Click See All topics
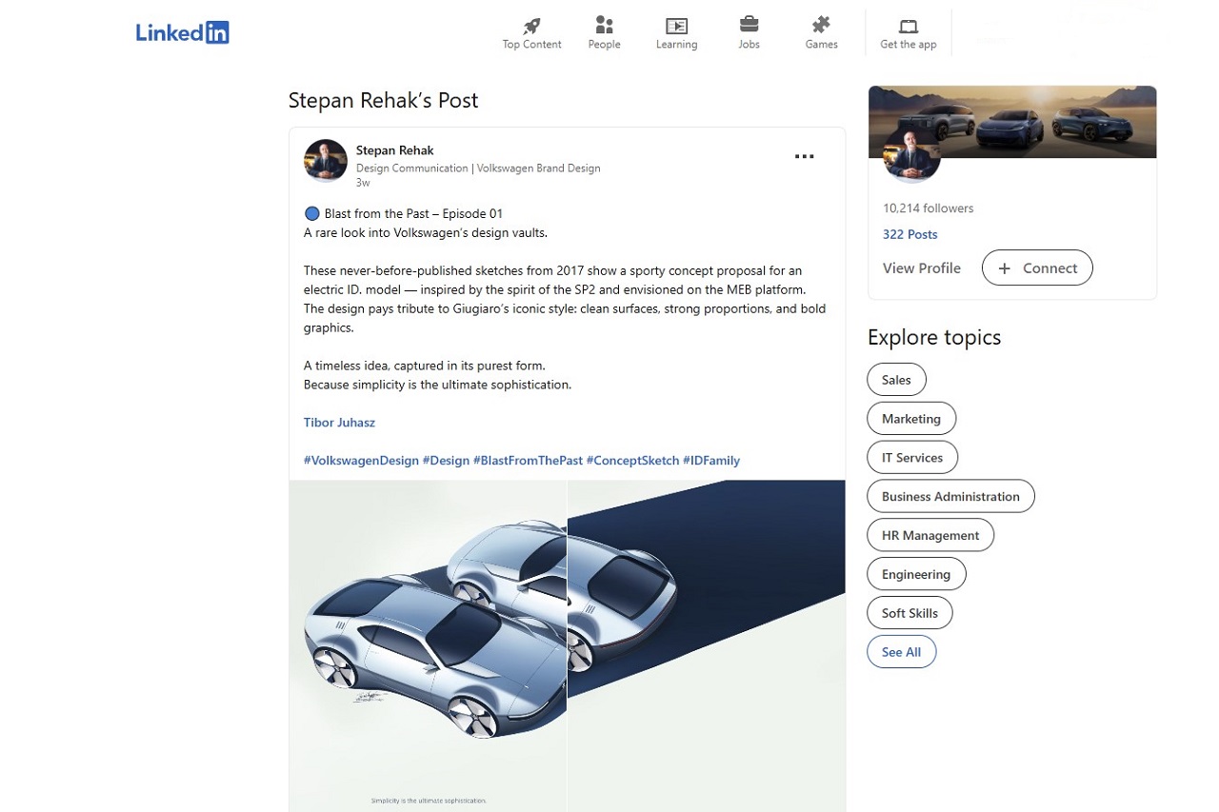 [901, 653]
